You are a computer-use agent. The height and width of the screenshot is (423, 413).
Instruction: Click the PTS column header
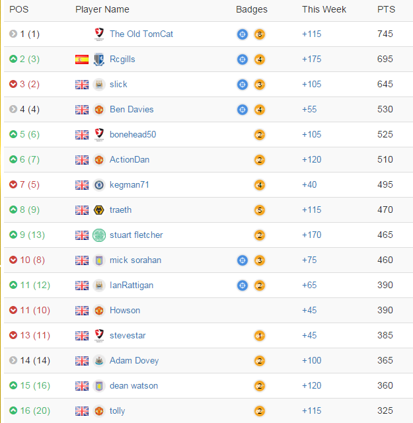(x=386, y=9)
